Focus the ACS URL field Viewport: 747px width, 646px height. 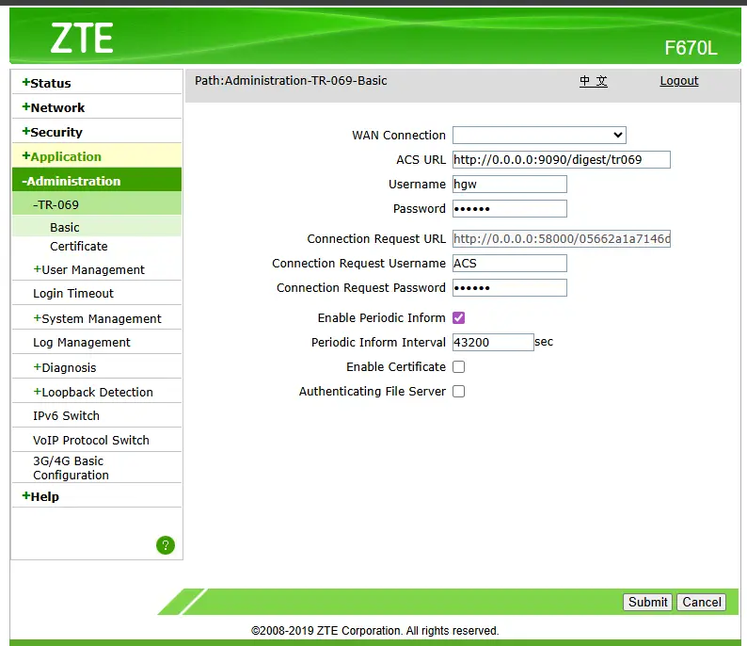click(562, 160)
